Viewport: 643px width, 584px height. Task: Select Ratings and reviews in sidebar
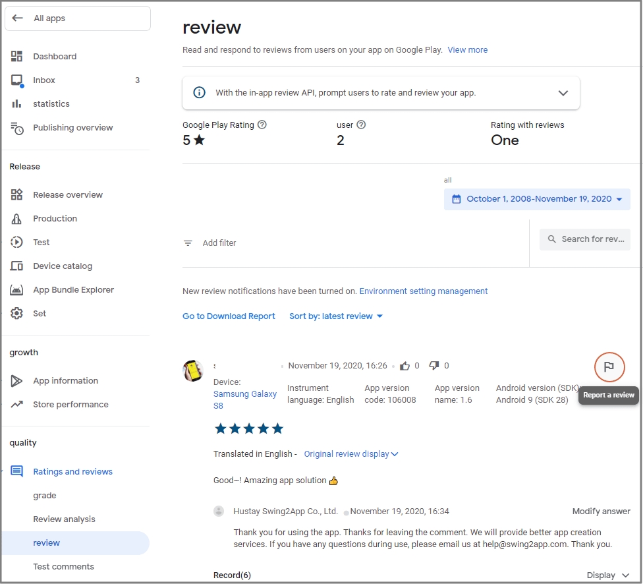point(72,472)
